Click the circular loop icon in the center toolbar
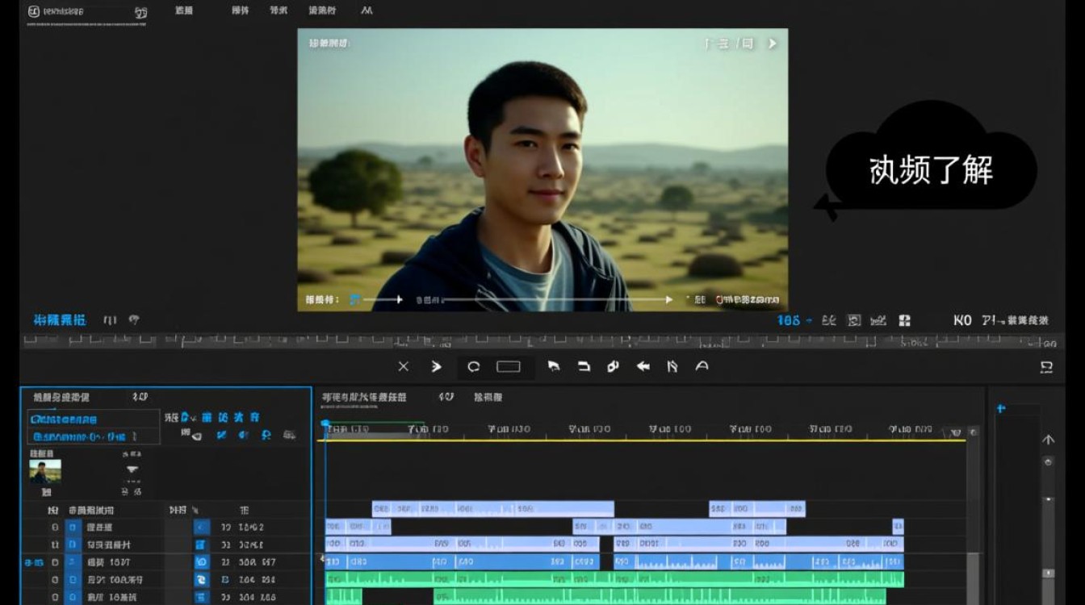The image size is (1085, 605). point(474,366)
